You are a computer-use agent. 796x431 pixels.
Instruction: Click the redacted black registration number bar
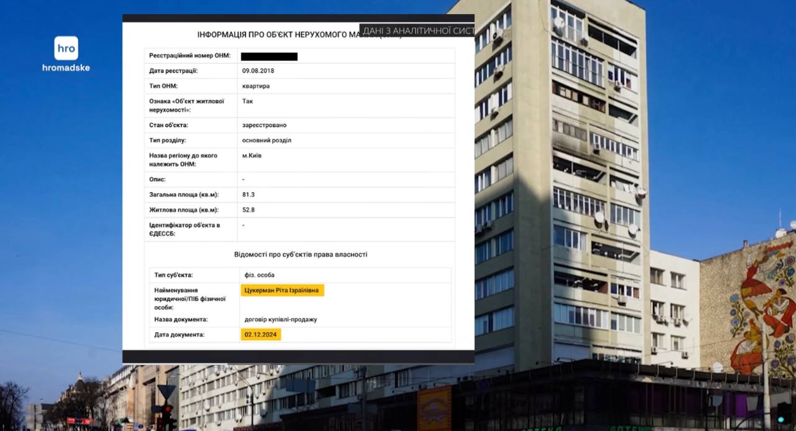click(269, 57)
